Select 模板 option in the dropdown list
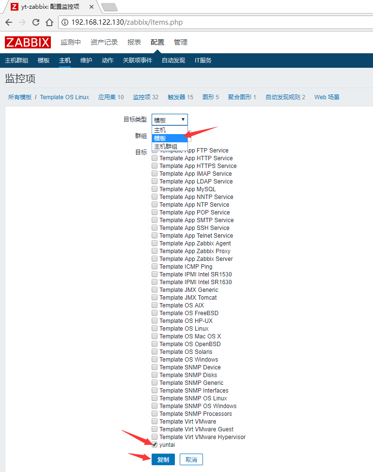 point(170,138)
